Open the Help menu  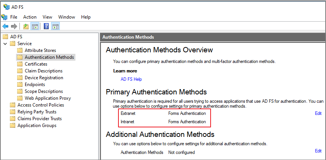86,17
